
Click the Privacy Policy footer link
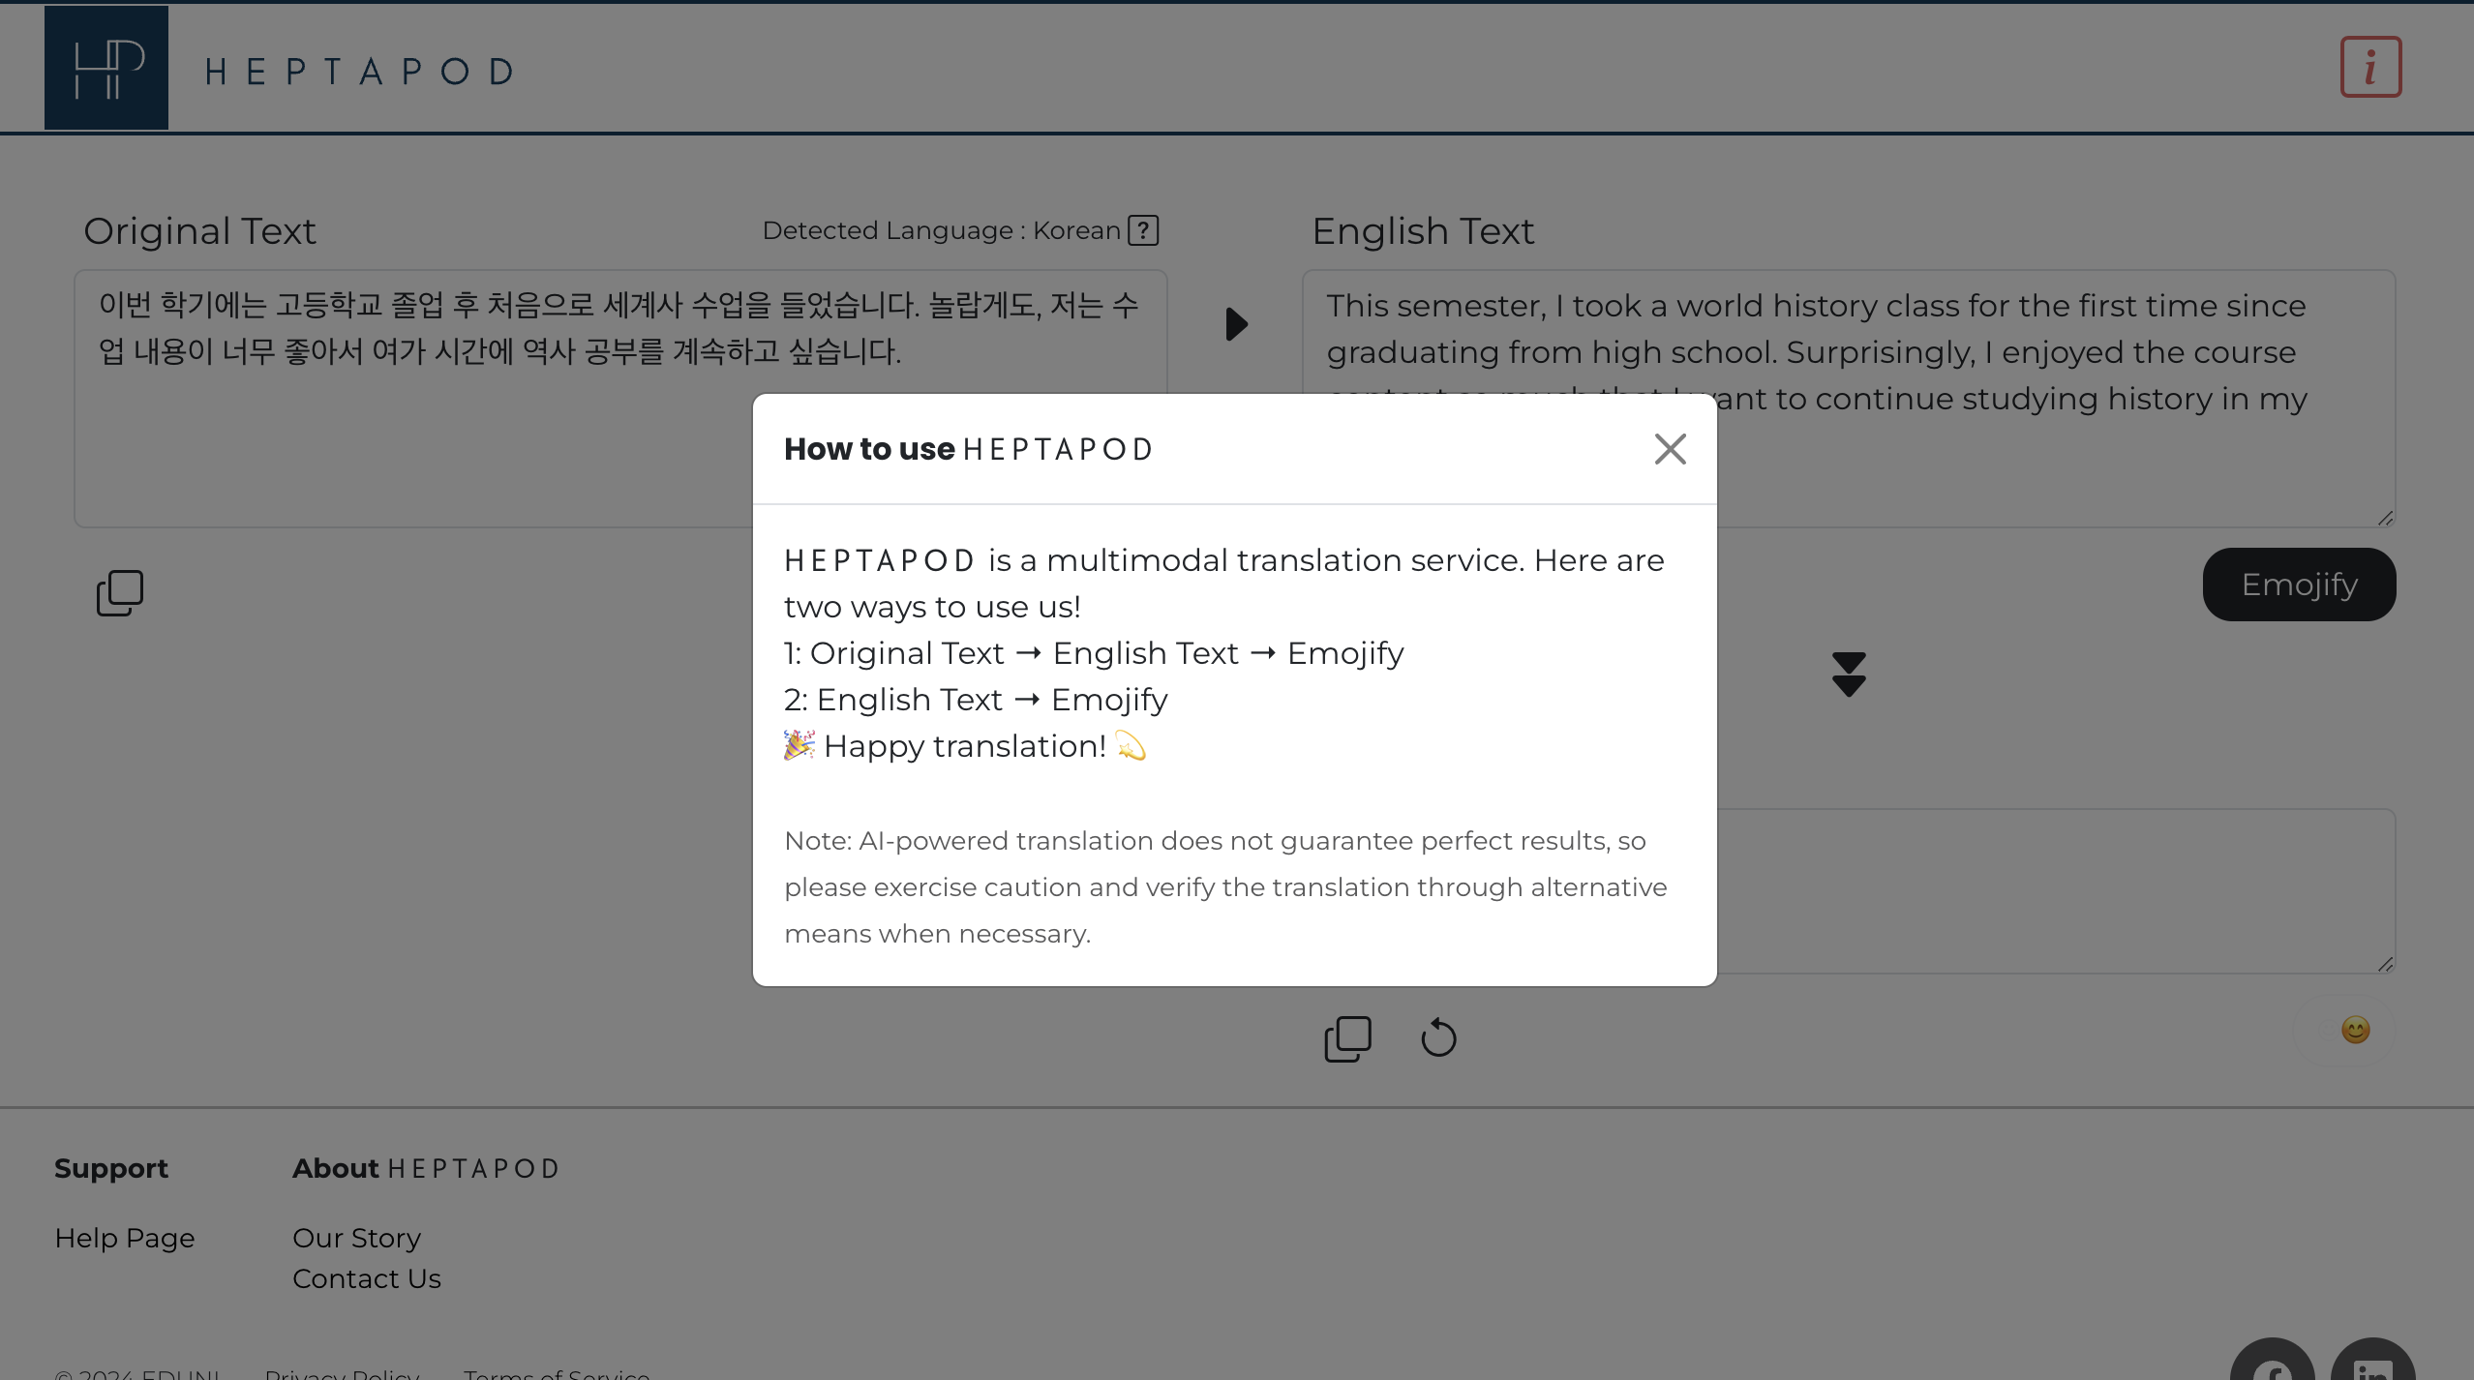(x=342, y=1372)
